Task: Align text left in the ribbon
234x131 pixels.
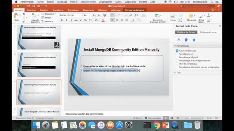Action: [112, 20]
